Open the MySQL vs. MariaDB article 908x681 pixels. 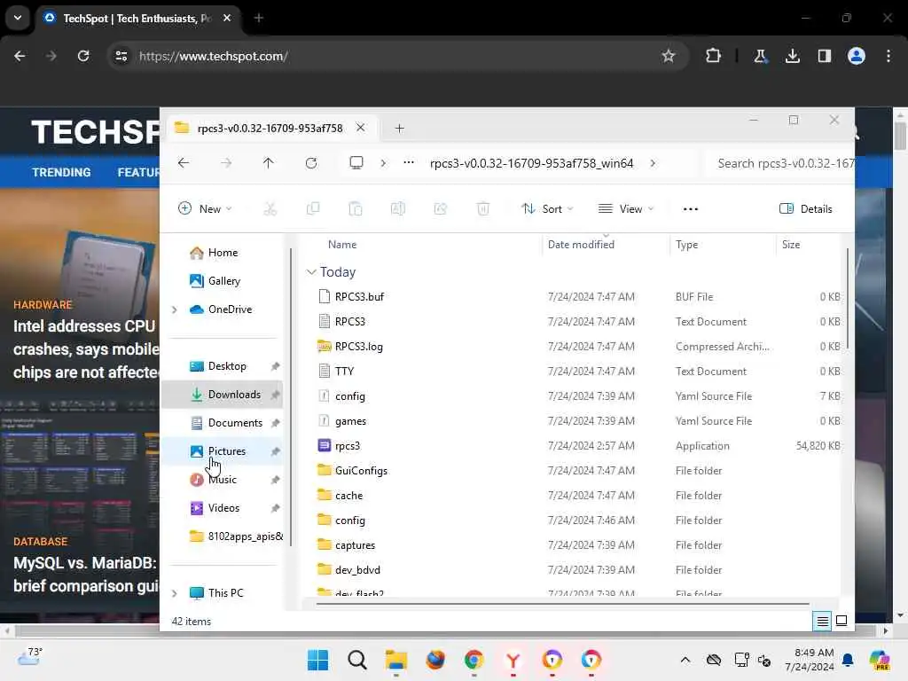tap(85, 575)
